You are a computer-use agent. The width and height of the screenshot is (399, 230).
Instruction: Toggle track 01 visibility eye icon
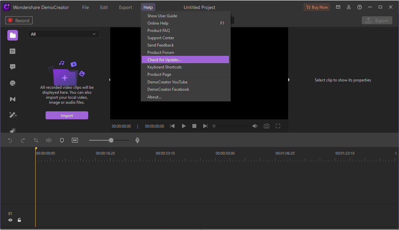10,220
